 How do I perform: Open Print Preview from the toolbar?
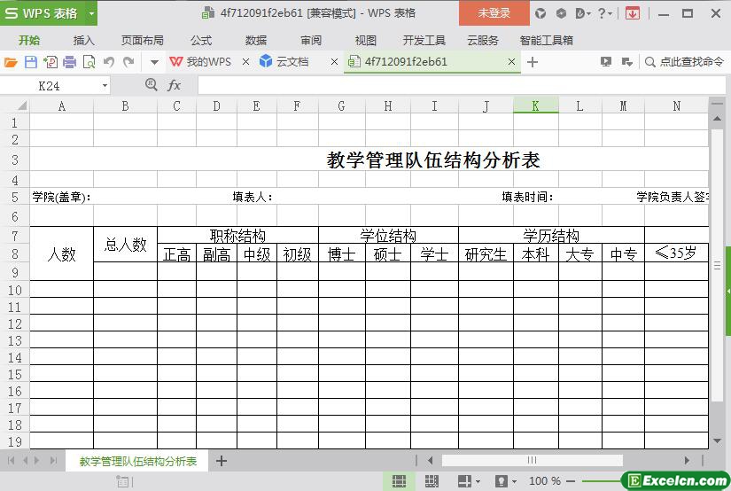click(x=89, y=62)
